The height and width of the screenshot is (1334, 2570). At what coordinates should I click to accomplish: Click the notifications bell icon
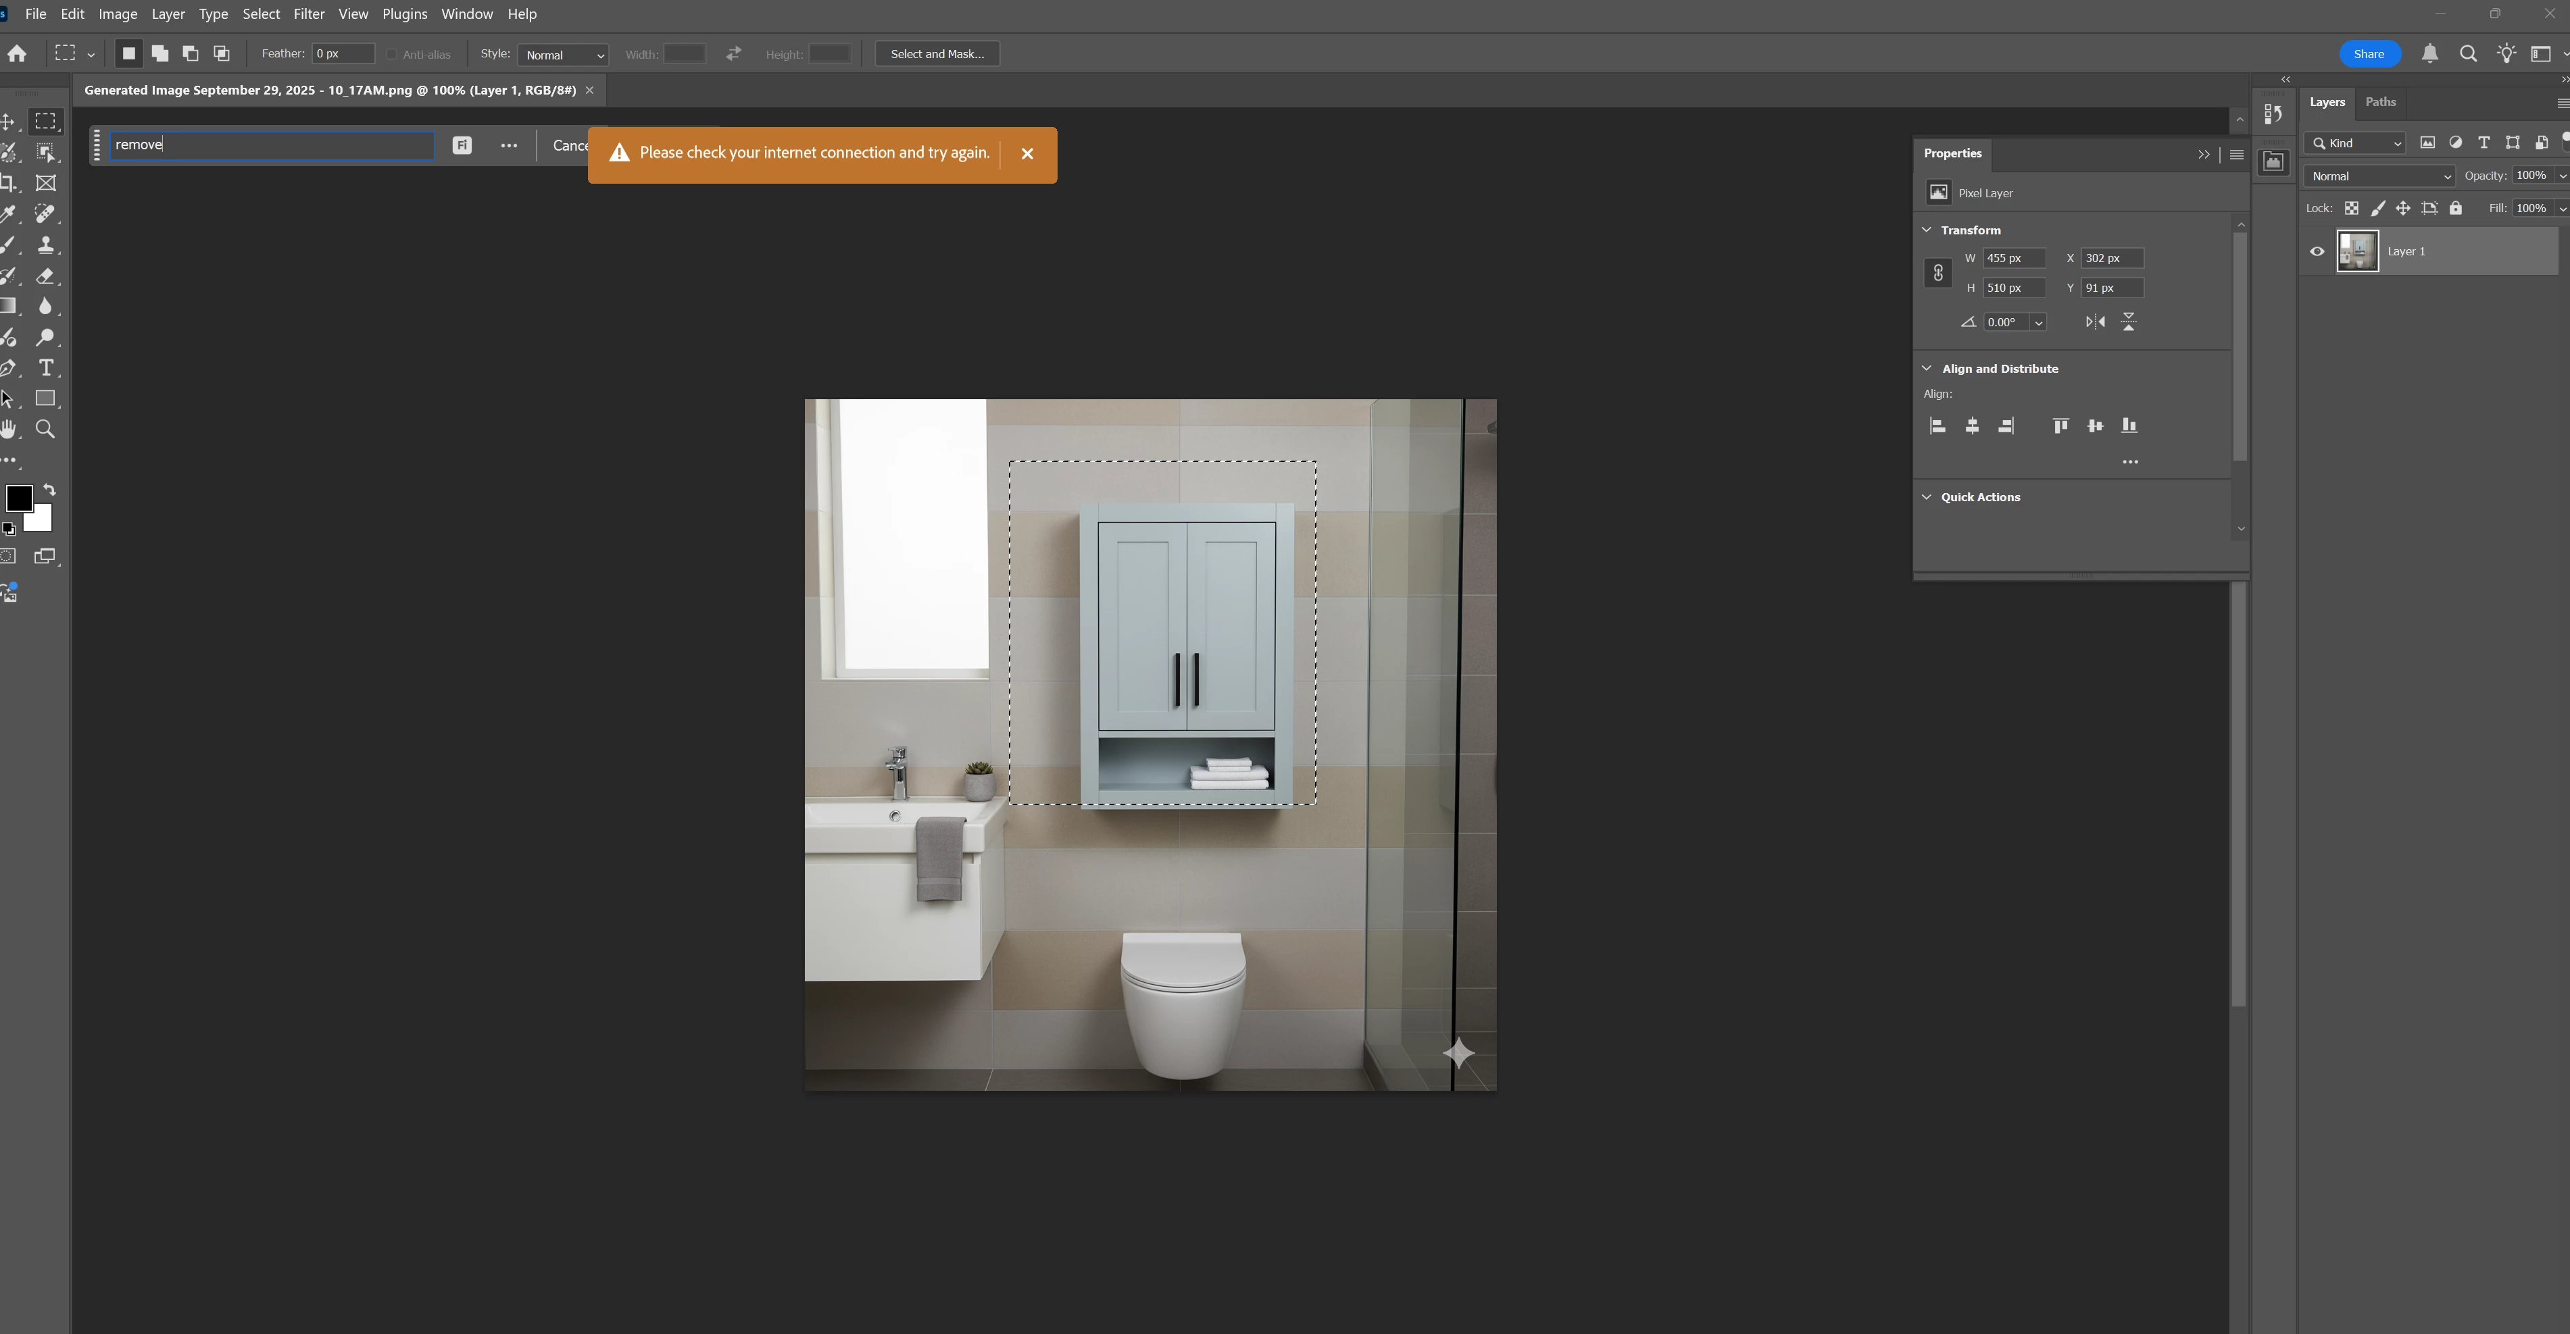click(2429, 54)
